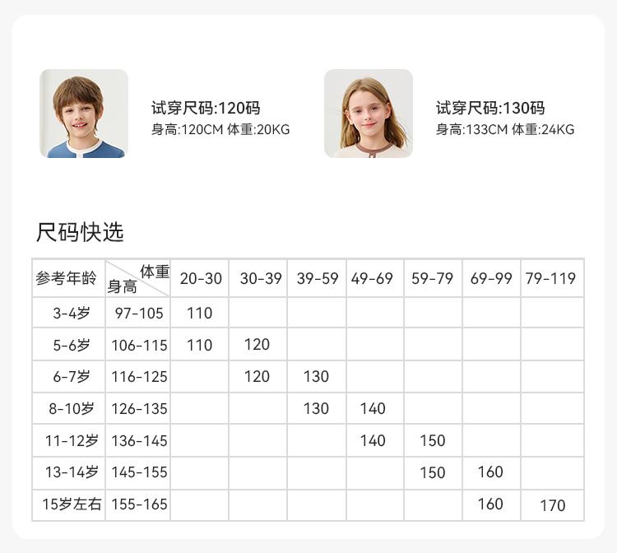Click size 140 in the 8-10岁 row
The width and height of the screenshot is (617, 553).
[373, 408]
